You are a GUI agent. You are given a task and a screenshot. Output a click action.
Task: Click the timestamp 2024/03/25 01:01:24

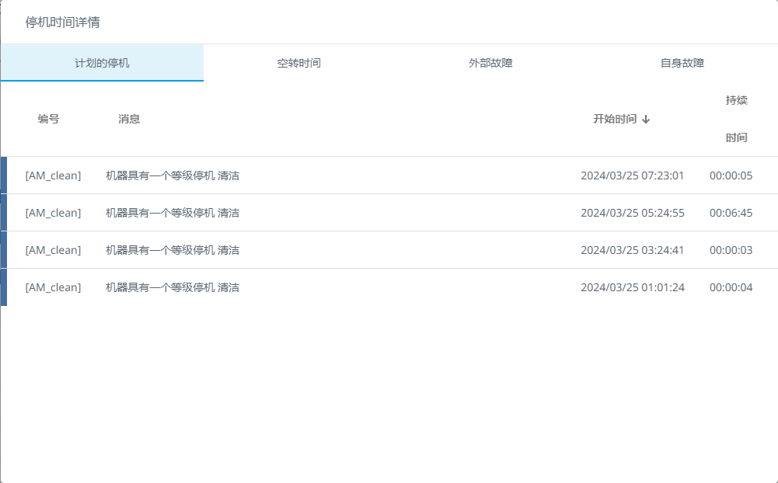pos(633,287)
